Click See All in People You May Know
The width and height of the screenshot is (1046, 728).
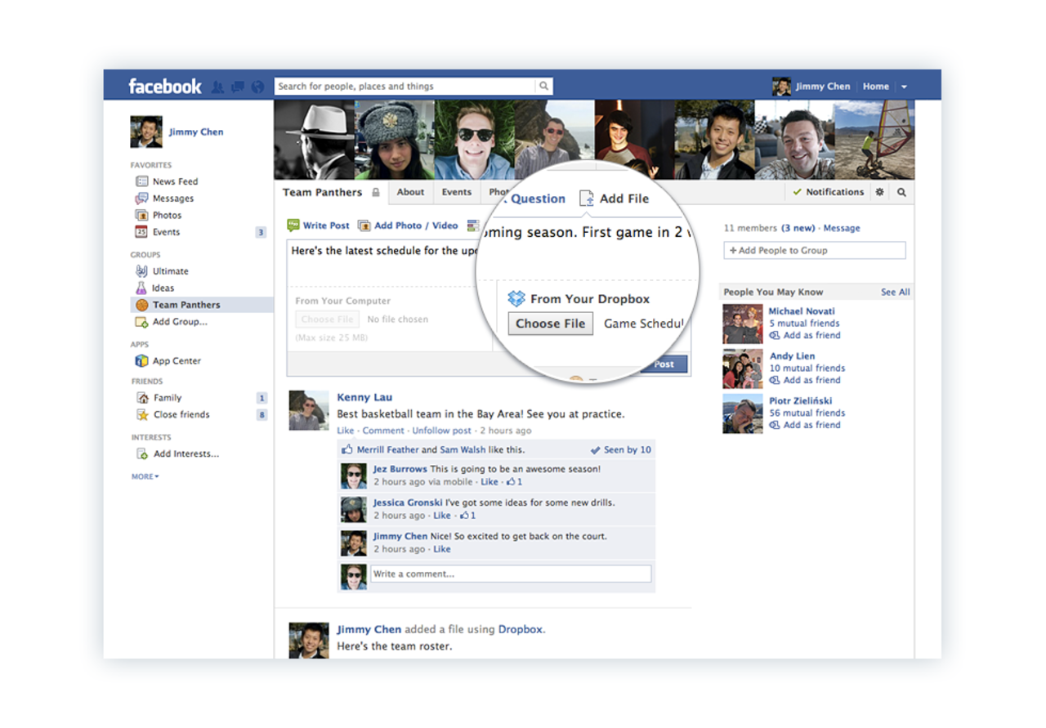(895, 292)
